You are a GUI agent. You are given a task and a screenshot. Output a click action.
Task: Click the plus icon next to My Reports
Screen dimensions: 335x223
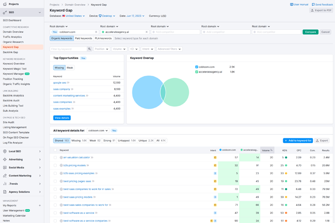[x=40, y=205]
